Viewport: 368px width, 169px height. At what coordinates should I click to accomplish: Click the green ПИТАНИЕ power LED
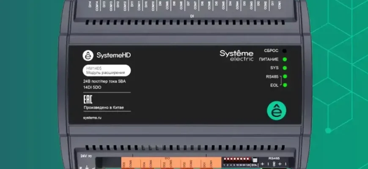[285, 59]
